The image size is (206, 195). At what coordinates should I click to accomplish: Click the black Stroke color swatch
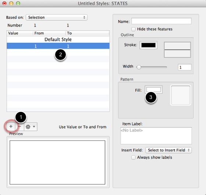click(x=149, y=45)
